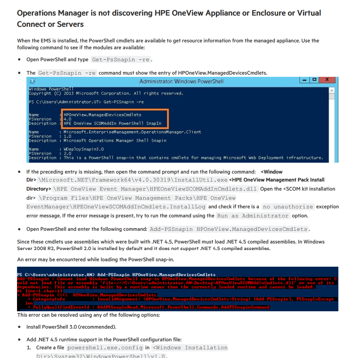
Task: Click the PowerShell scrollbar up arrow
Action: click(331, 91)
